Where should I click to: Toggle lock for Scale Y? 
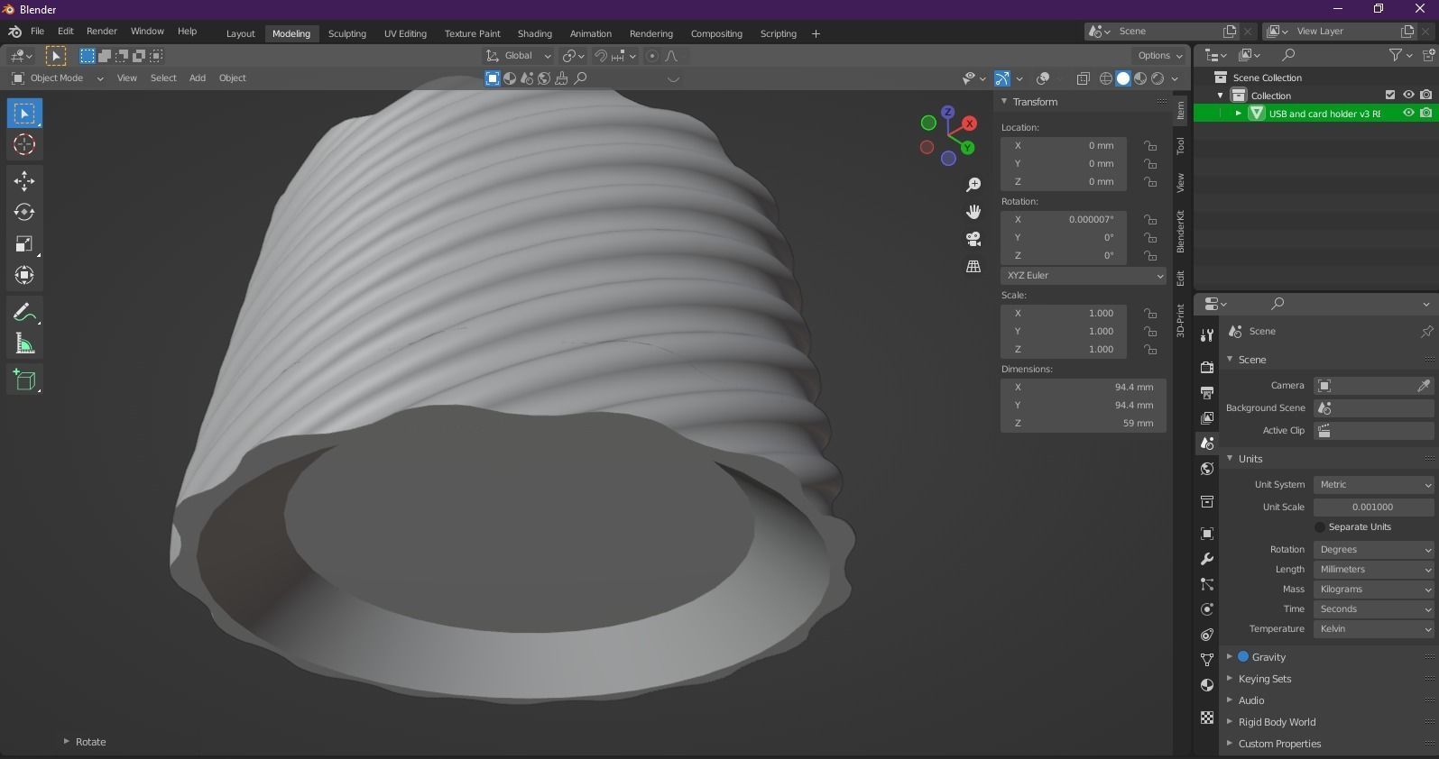(x=1150, y=332)
